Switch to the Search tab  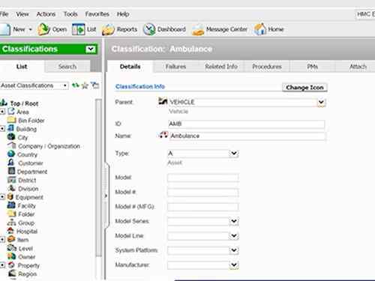(x=67, y=67)
